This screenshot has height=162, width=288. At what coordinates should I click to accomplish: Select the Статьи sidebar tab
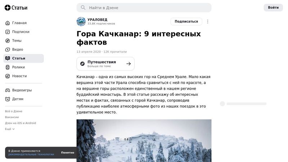(x=23, y=58)
